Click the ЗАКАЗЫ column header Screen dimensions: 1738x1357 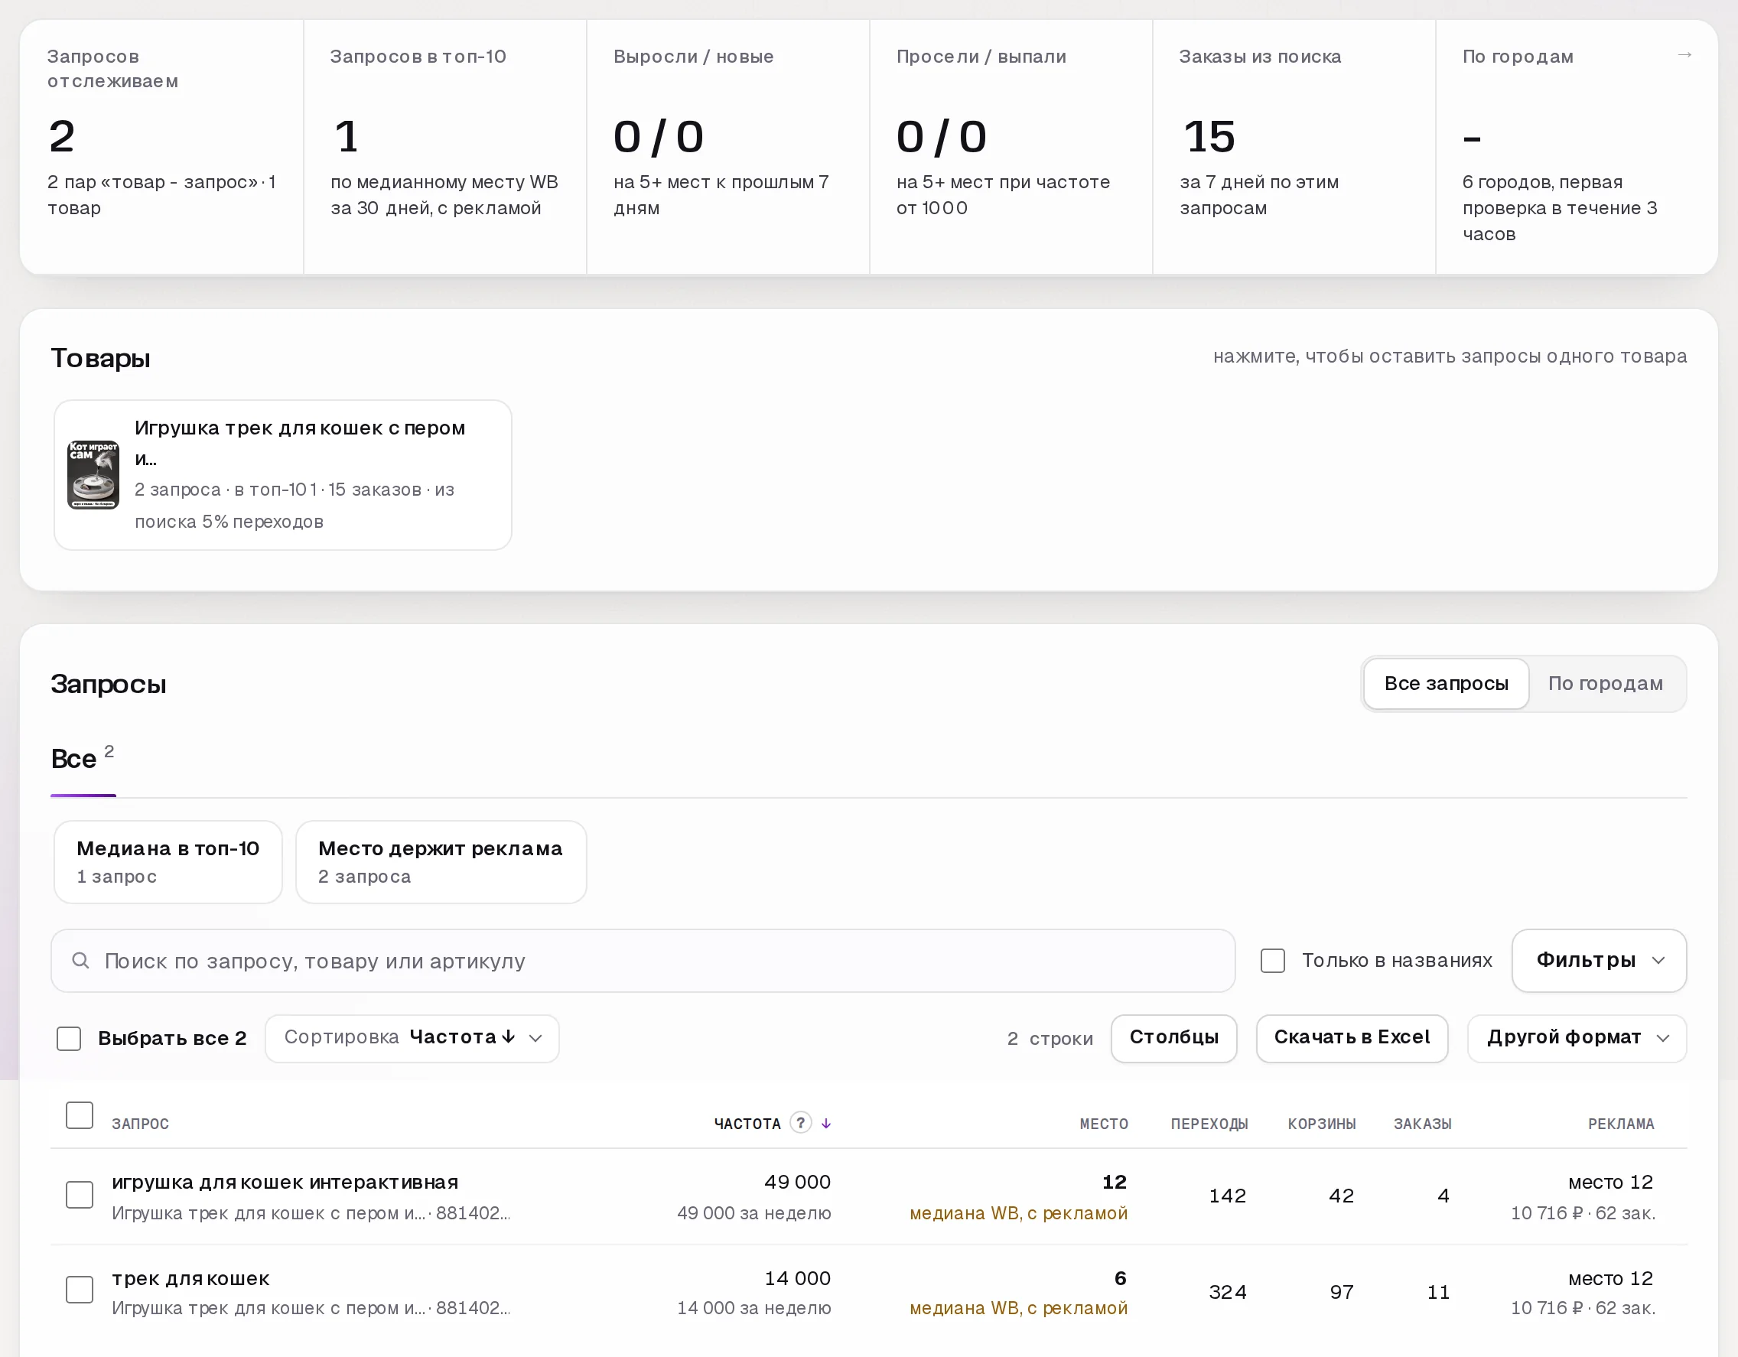tap(1422, 1124)
